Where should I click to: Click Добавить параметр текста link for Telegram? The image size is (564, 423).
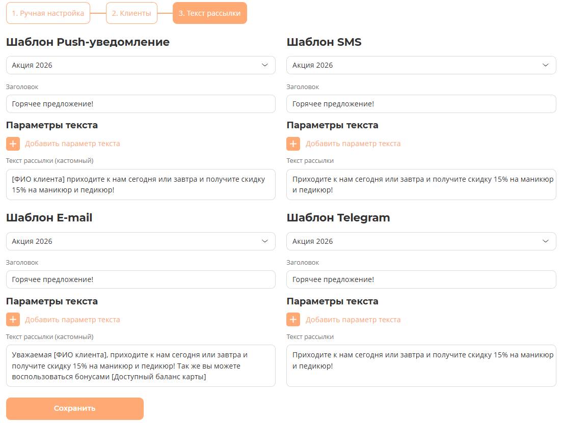(353, 320)
